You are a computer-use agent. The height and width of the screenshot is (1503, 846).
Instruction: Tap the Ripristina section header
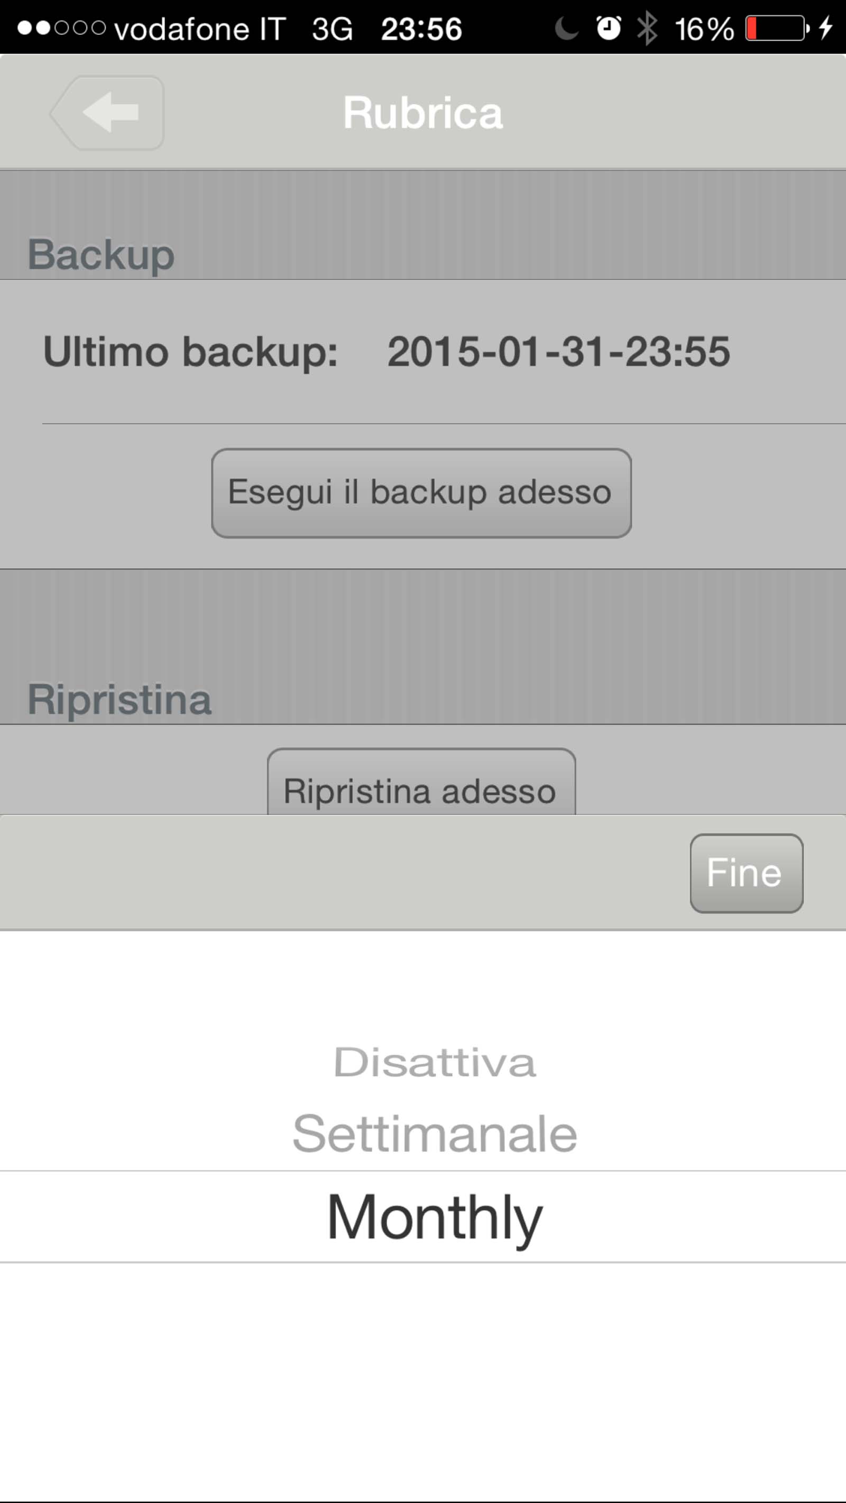point(119,699)
